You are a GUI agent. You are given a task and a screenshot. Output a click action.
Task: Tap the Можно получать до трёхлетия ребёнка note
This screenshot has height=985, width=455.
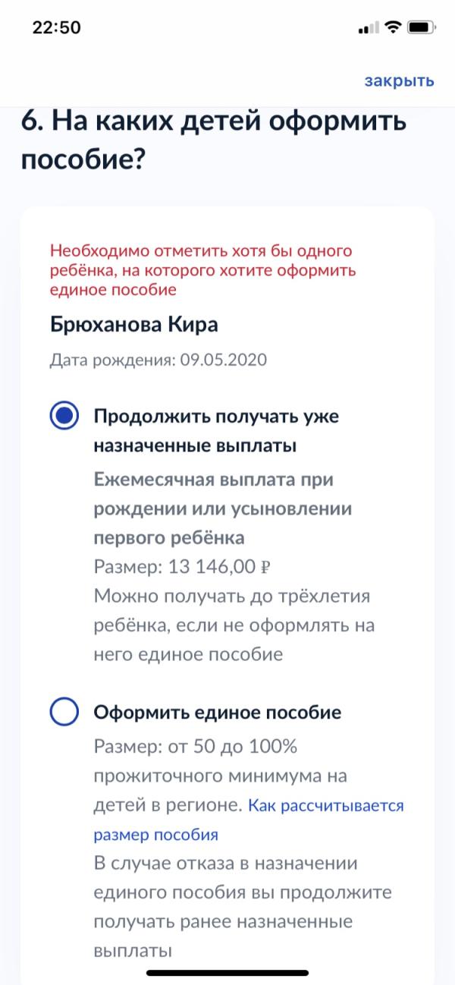coord(234,625)
